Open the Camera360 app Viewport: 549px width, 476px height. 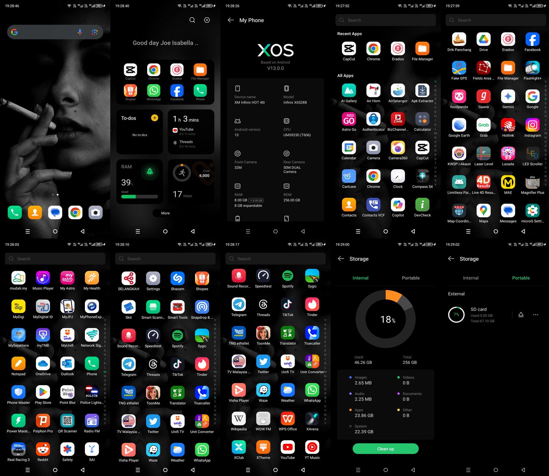(x=398, y=148)
